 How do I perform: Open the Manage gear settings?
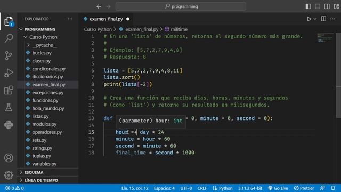click(x=9, y=175)
